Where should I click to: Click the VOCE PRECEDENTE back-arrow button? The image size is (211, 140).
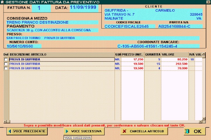26,131
